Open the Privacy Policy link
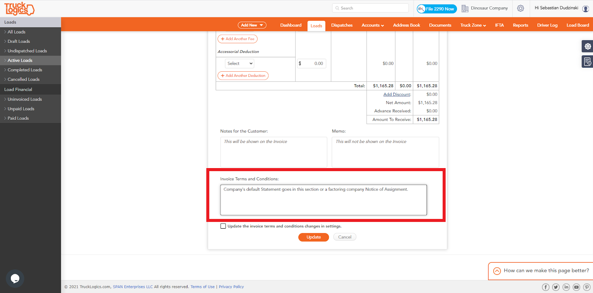The image size is (593, 293). 231,287
